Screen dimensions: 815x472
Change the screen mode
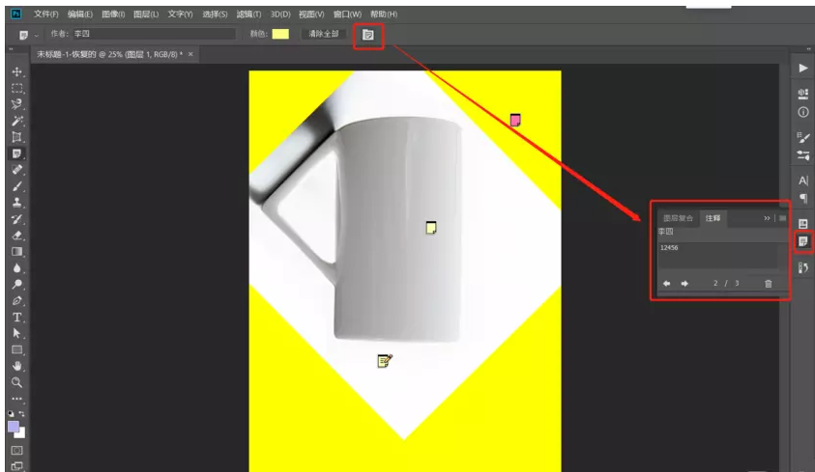click(16, 466)
